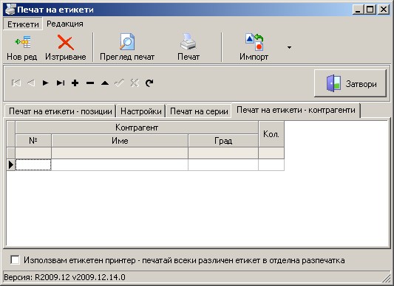Click the Град cell in the current row
The height and width of the screenshot is (286, 394).
point(223,165)
